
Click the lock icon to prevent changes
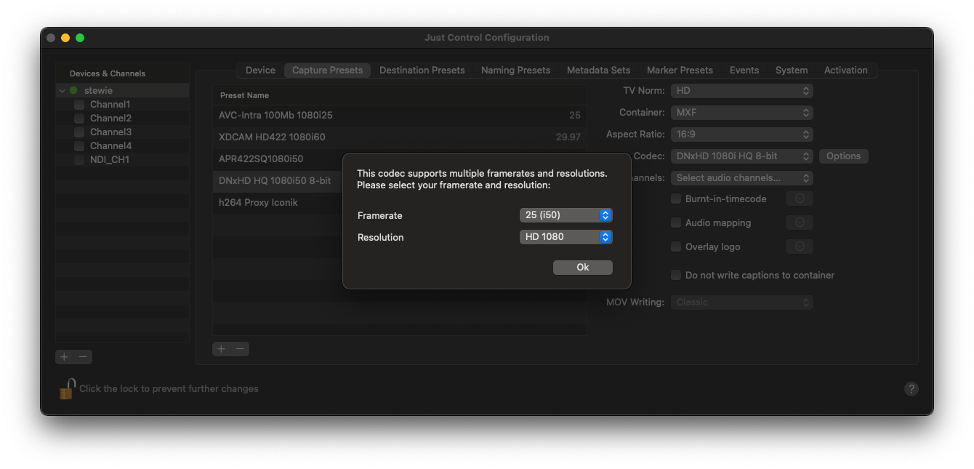coord(67,389)
